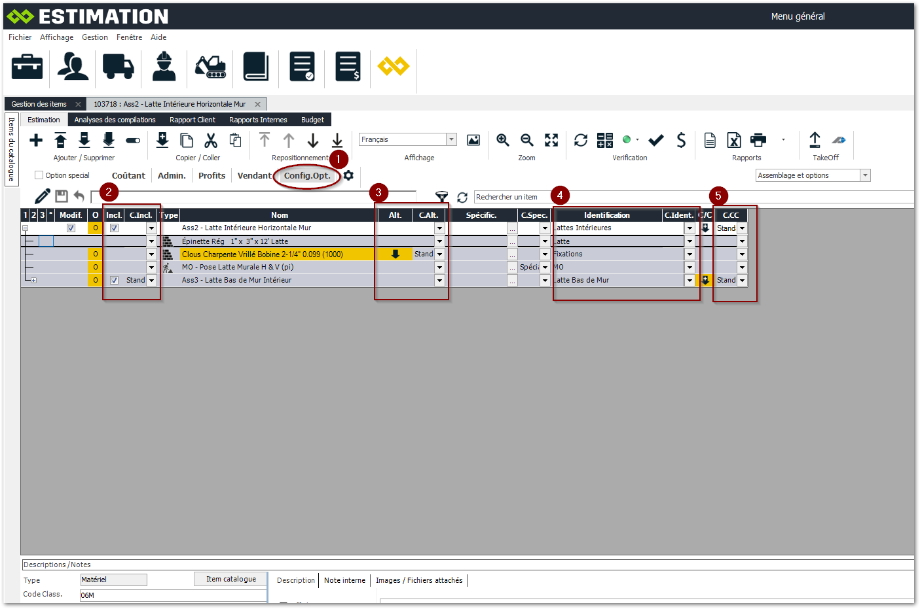
Task: Open the Français language dropdown
Action: (x=451, y=139)
